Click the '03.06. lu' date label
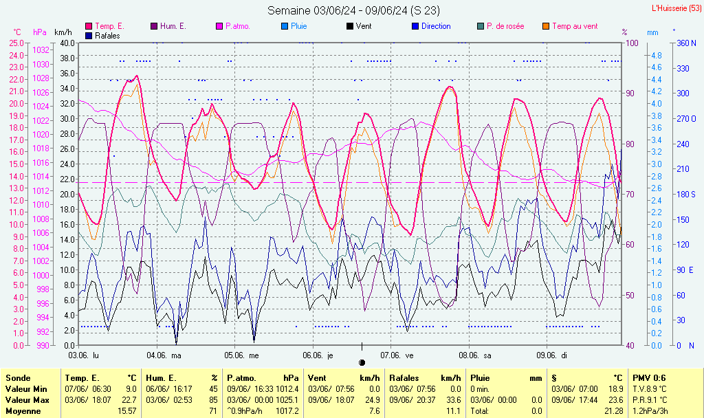 83,355
